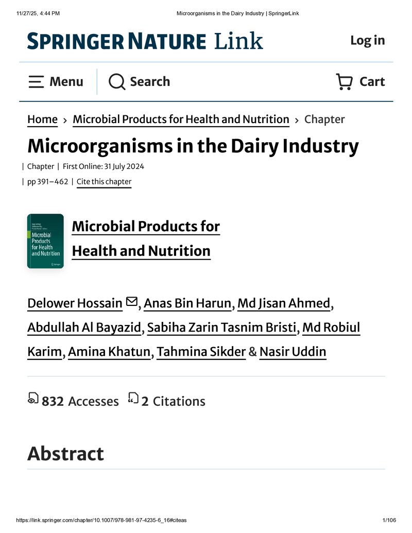Open author Amina Khatun

109,352
